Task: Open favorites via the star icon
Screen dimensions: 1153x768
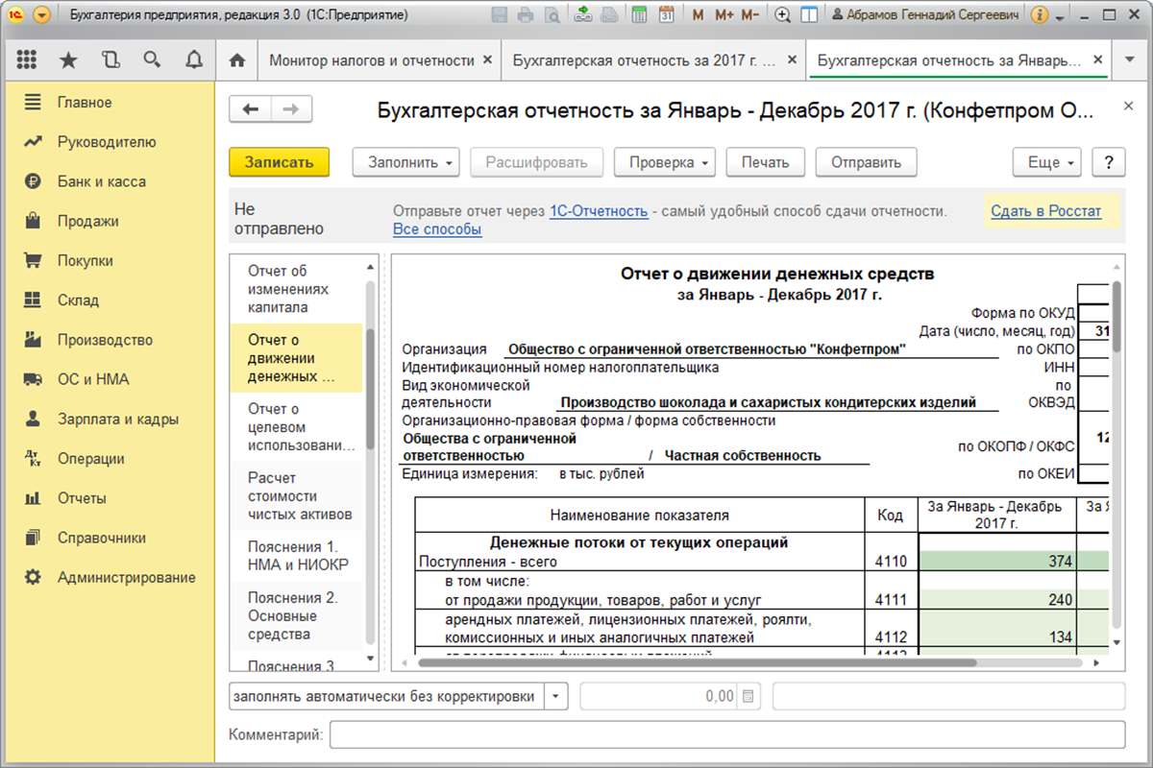Action: coord(67,60)
